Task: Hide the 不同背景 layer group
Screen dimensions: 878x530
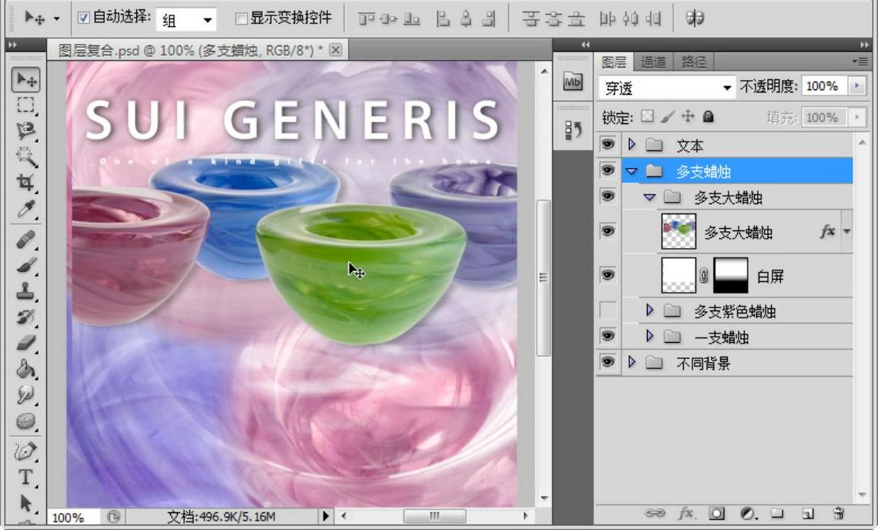Action: point(608,362)
